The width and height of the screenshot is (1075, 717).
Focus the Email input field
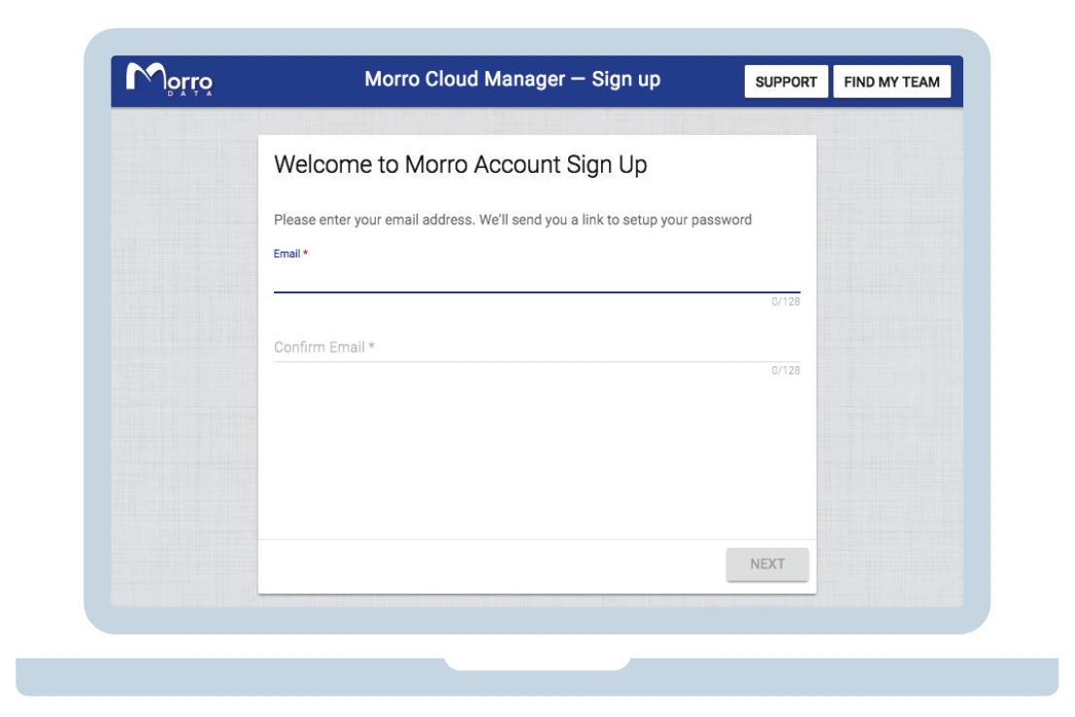537,278
